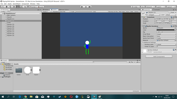The image size is (177, 99).
Task: Open Chrome from the taskbar
Action: coord(25,97)
